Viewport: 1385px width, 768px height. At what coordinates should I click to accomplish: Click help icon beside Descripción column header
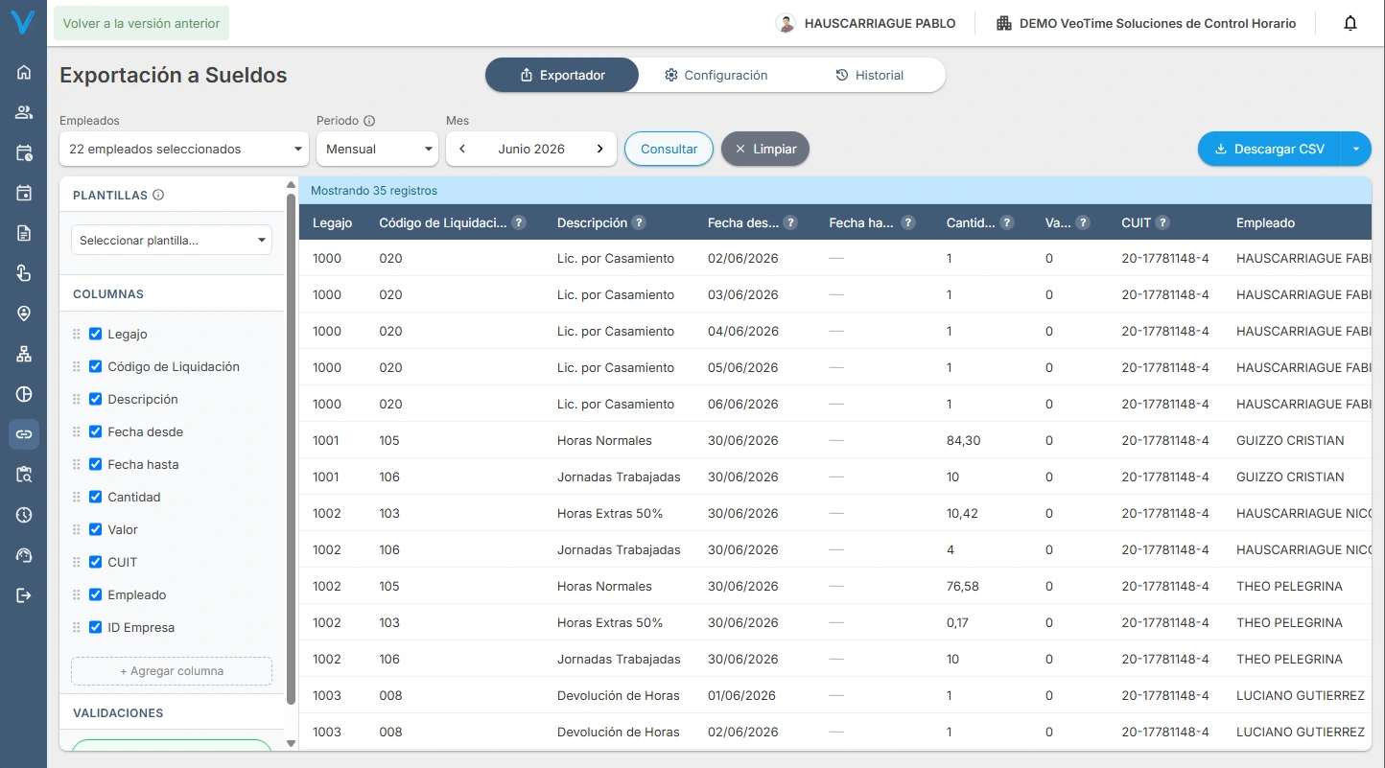coord(639,222)
